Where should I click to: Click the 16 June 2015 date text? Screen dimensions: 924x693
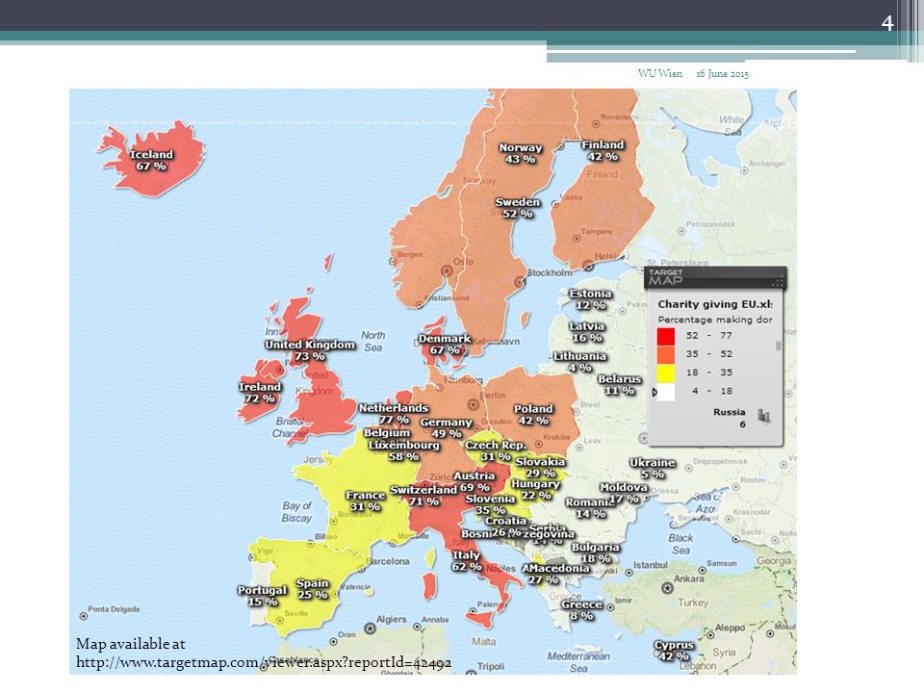[723, 74]
